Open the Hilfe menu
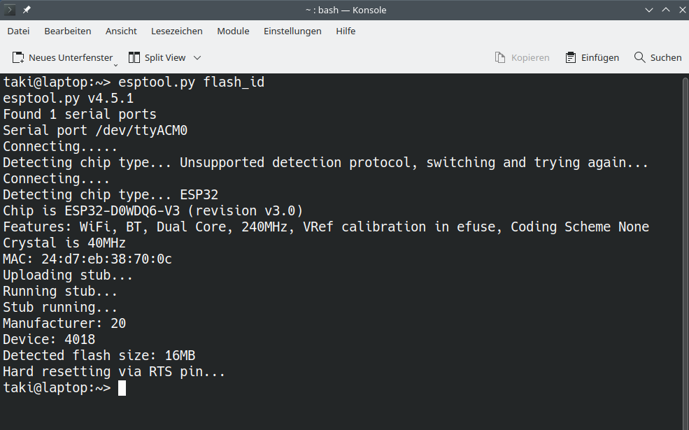 click(346, 31)
